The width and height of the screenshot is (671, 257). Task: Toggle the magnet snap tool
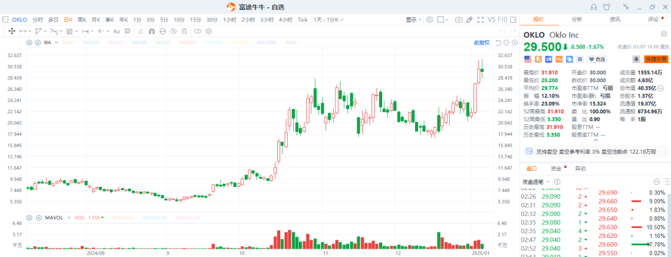(152, 31)
